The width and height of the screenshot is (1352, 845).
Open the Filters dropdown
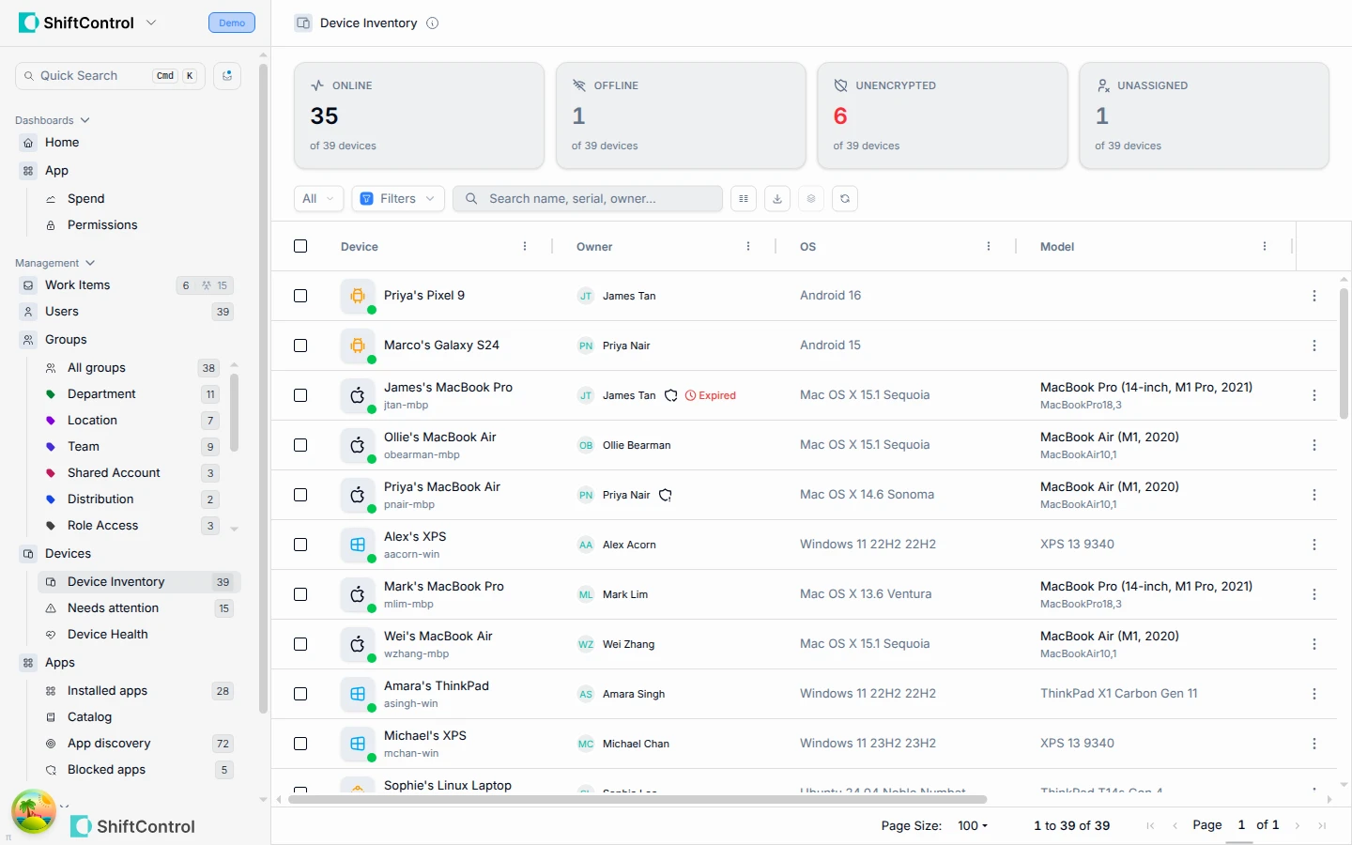click(398, 199)
